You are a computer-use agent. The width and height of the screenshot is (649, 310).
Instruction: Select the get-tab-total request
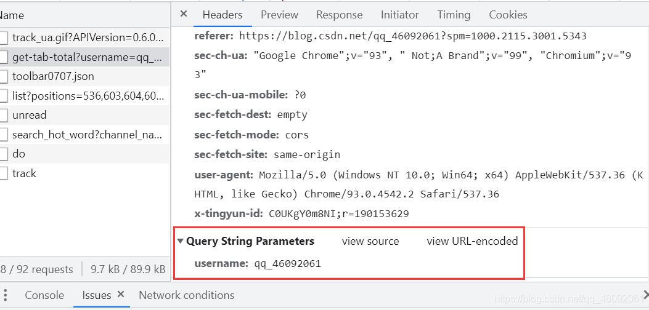click(x=84, y=57)
